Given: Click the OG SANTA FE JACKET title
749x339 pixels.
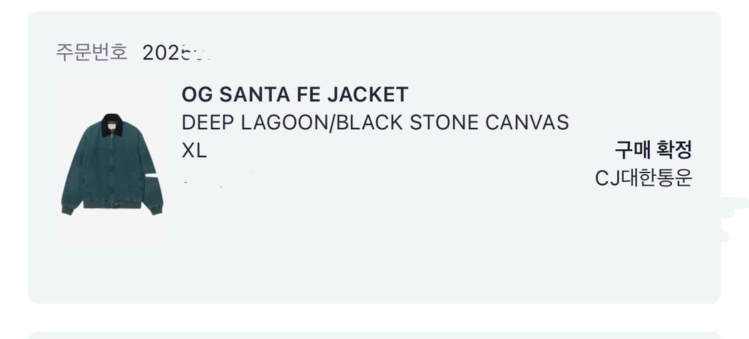Looking at the screenshot, I should tap(294, 95).
